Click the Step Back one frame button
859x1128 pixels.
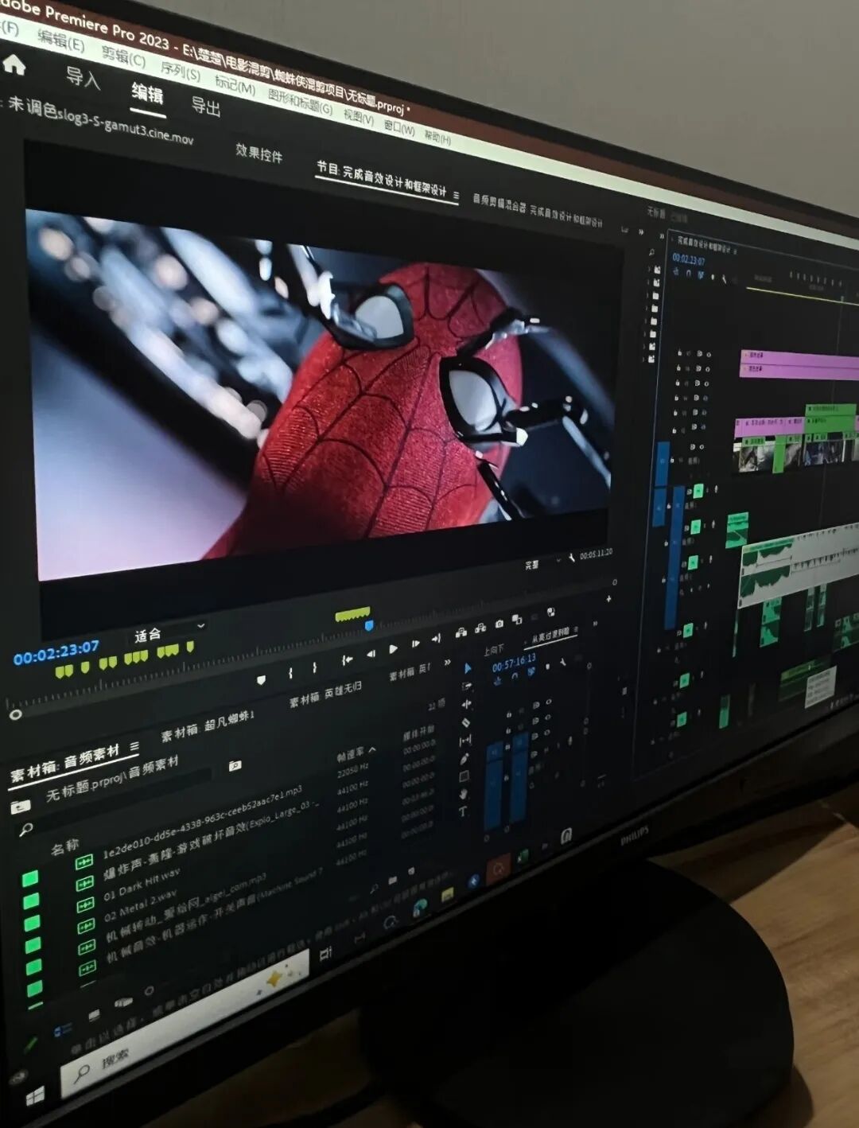[x=371, y=655]
